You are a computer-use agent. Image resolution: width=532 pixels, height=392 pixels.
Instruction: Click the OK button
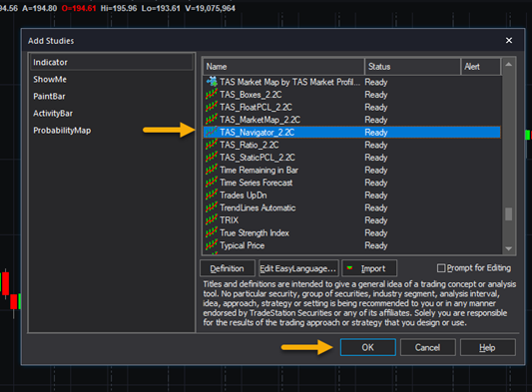tap(368, 347)
